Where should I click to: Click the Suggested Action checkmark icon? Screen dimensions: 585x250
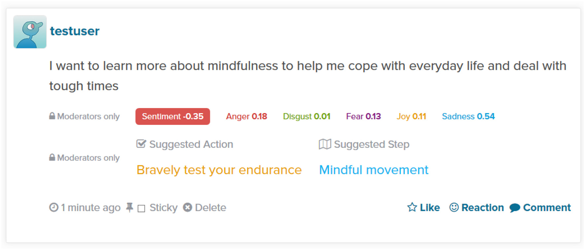[141, 144]
